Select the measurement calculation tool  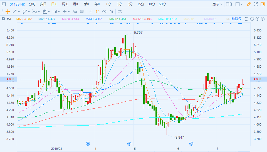tap(44, 12)
